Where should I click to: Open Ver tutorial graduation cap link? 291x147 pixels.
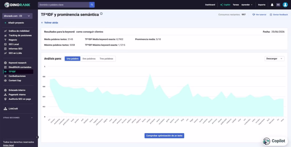(259, 14)
